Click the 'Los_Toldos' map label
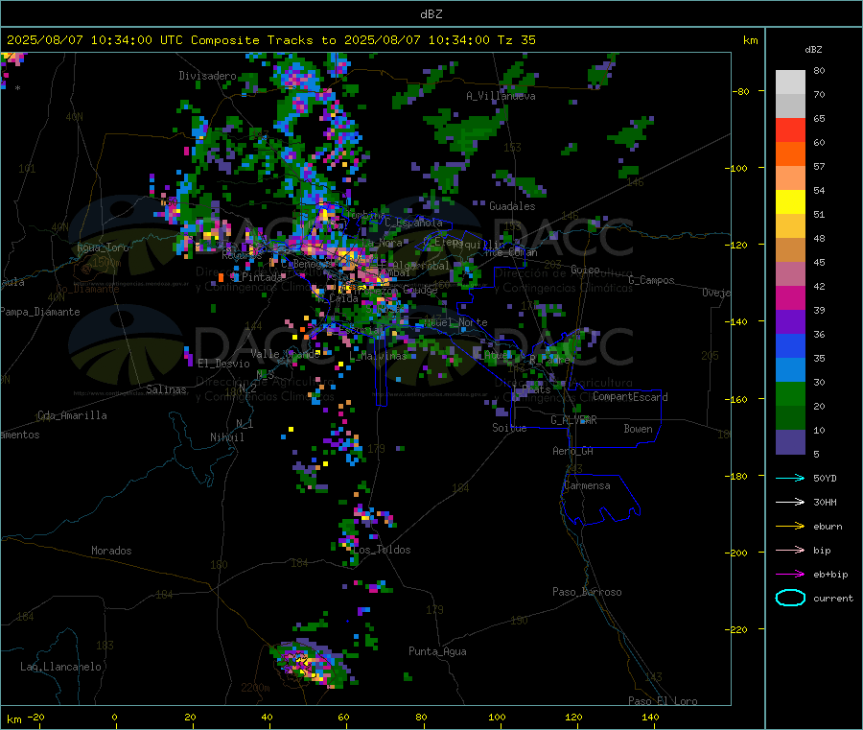 click(x=382, y=550)
